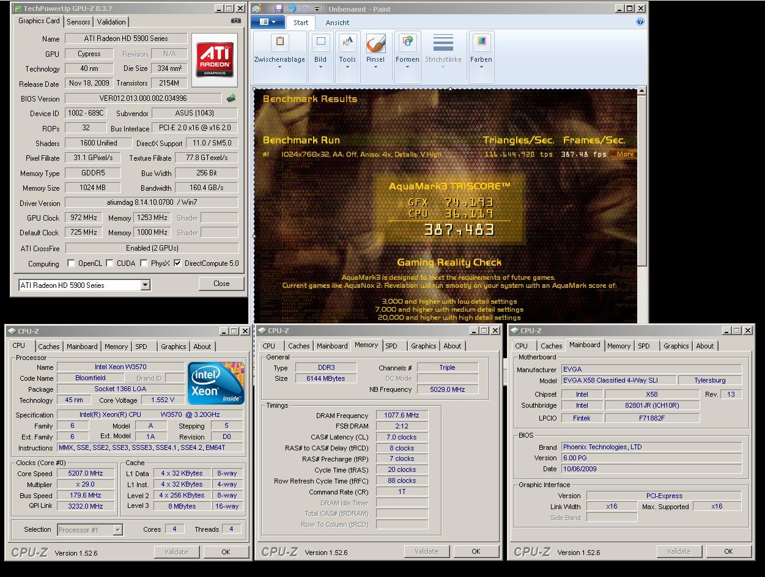Screen dimensions: 765x577
Task: Click the Paint app icon in its title bar
Action: pos(257,9)
